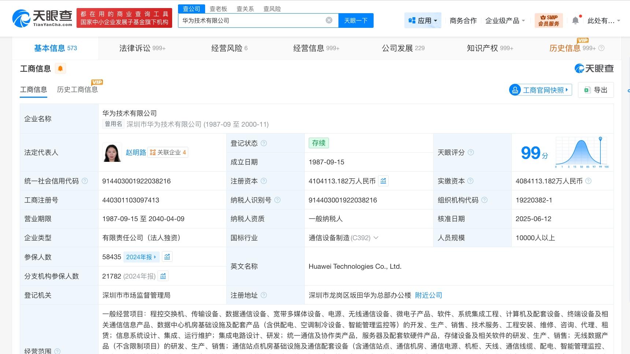Click the chart icon beside 参保人数 58435
Screen dimensions: 630x354
167,257
